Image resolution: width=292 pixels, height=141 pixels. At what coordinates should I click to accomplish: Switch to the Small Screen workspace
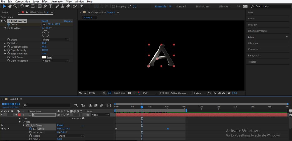point(203,6)
